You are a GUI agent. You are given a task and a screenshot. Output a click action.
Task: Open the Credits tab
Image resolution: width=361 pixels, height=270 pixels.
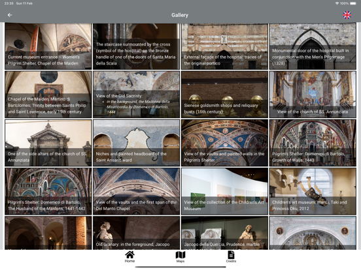[231, 257]
